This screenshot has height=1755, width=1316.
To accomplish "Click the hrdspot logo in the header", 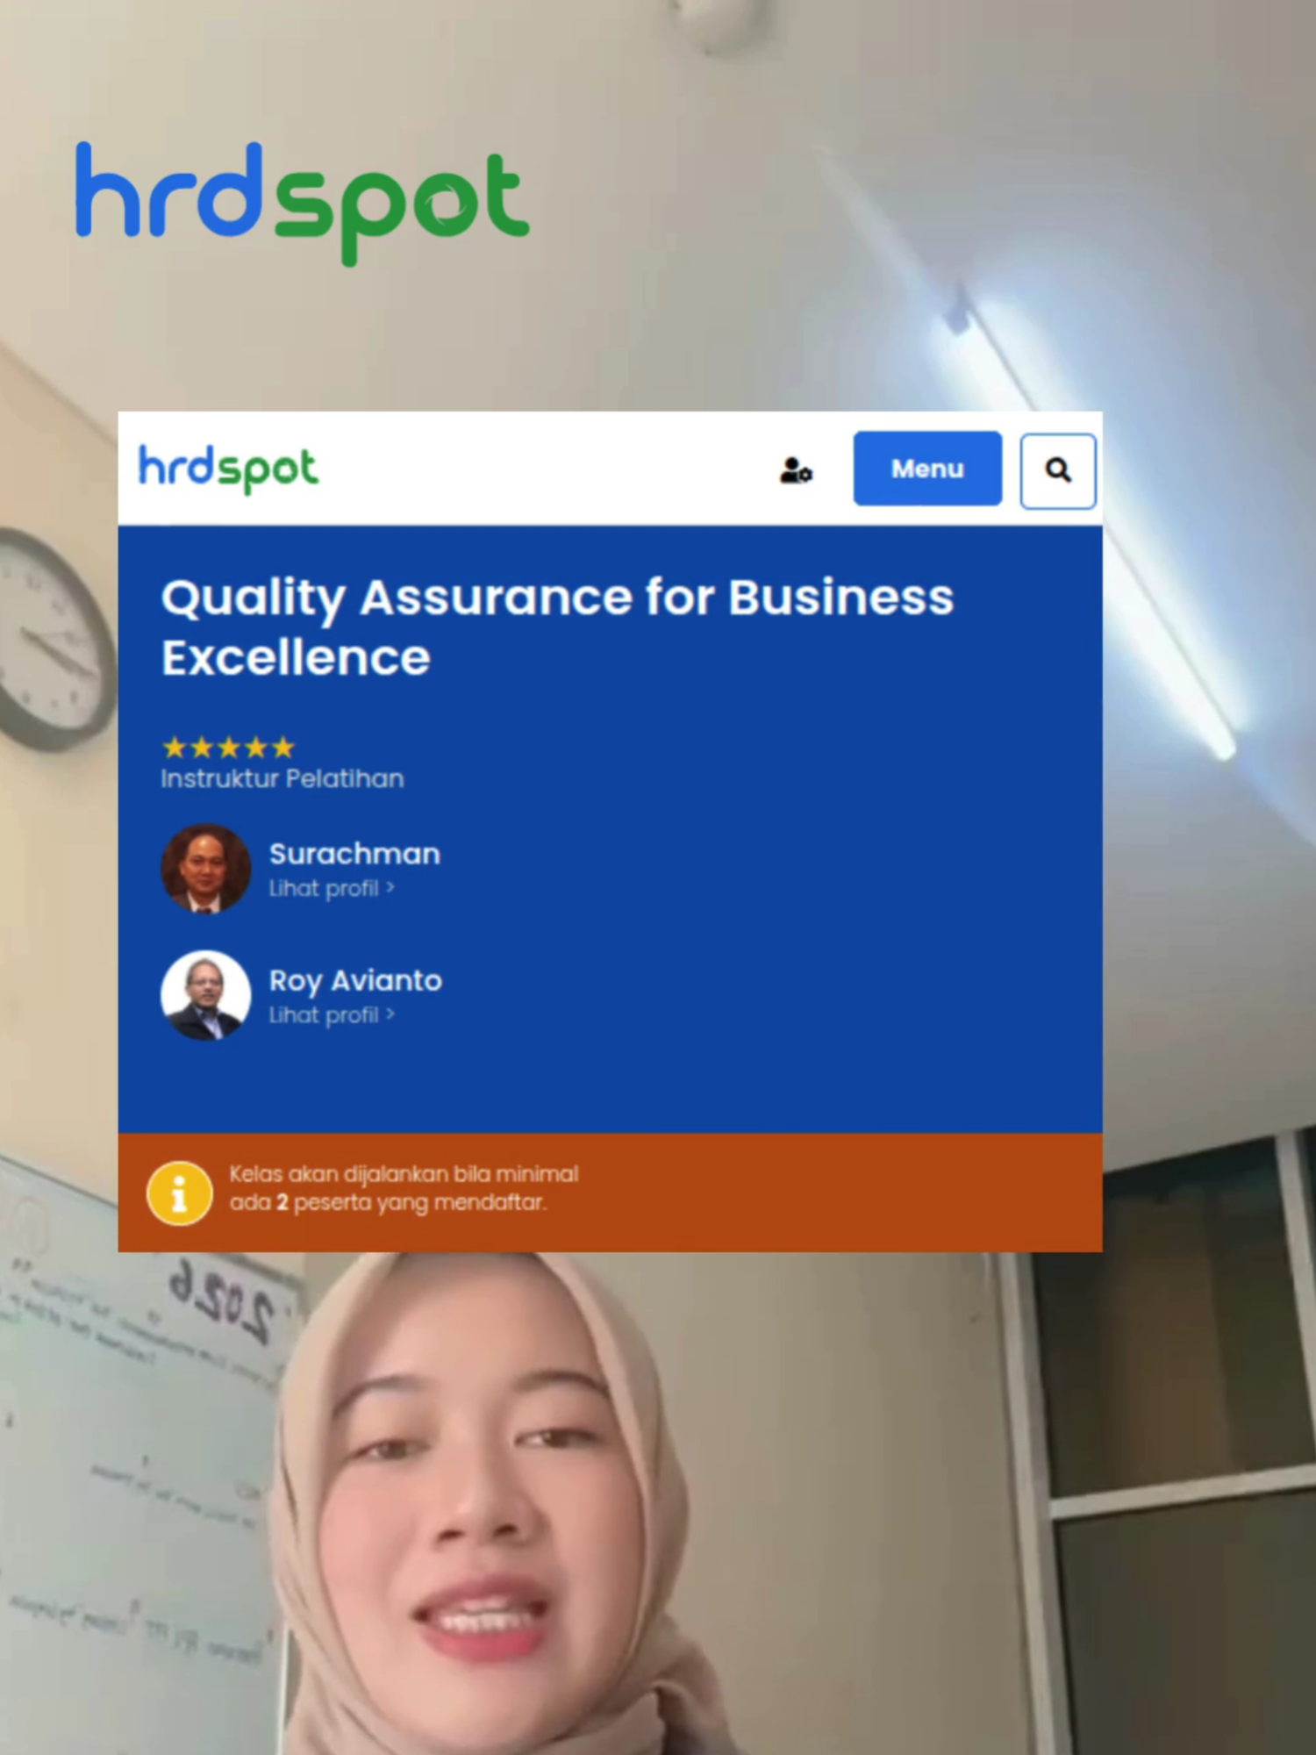I will pyautogui.click(x=228, y=469).
